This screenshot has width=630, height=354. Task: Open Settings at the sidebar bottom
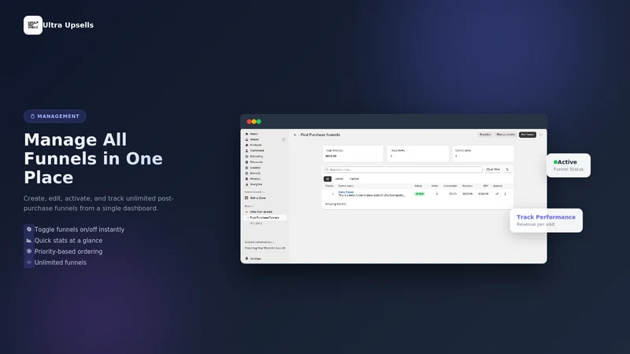[253, 259]
